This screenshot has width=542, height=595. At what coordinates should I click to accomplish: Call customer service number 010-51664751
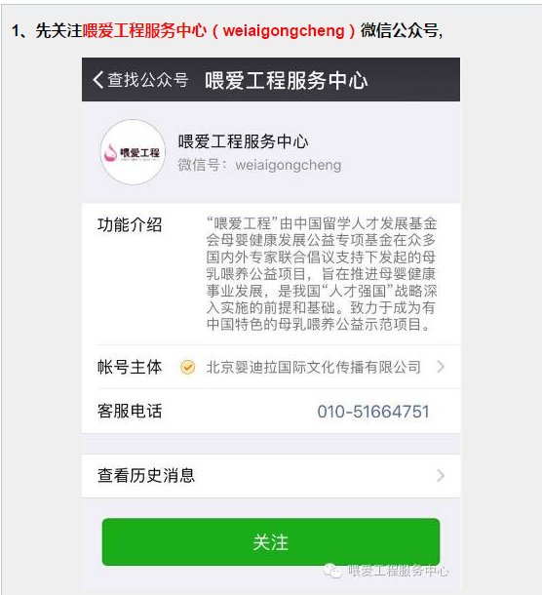[x=373, y=412]
